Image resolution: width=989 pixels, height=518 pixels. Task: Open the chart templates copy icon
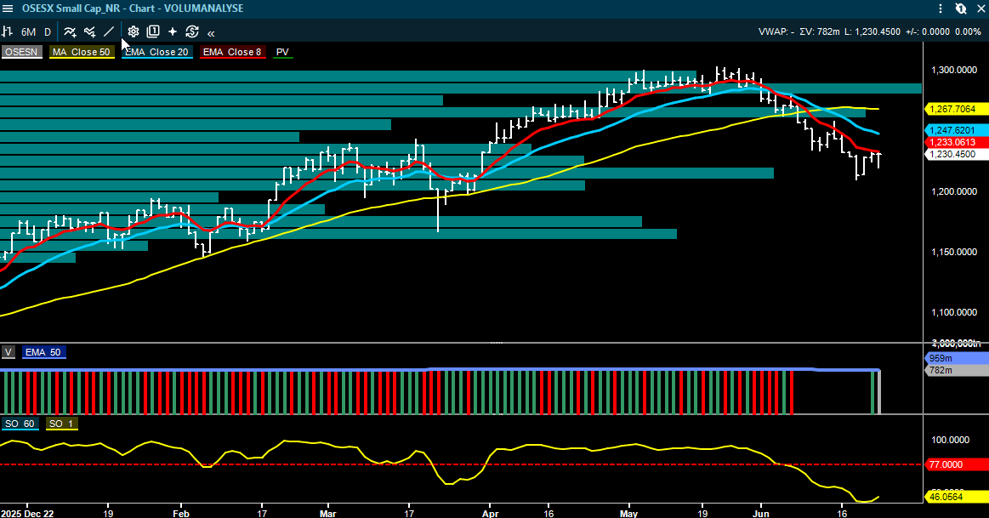(x=152, y=31)
